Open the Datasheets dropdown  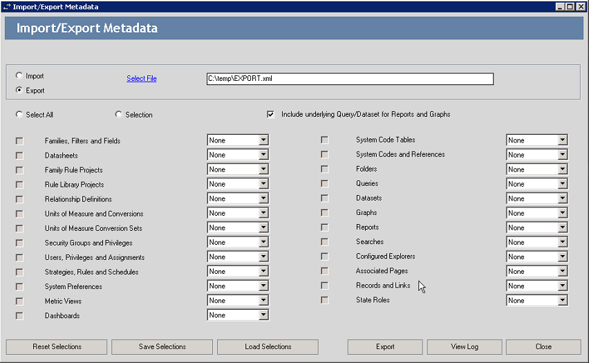click(x=238, y=155)
